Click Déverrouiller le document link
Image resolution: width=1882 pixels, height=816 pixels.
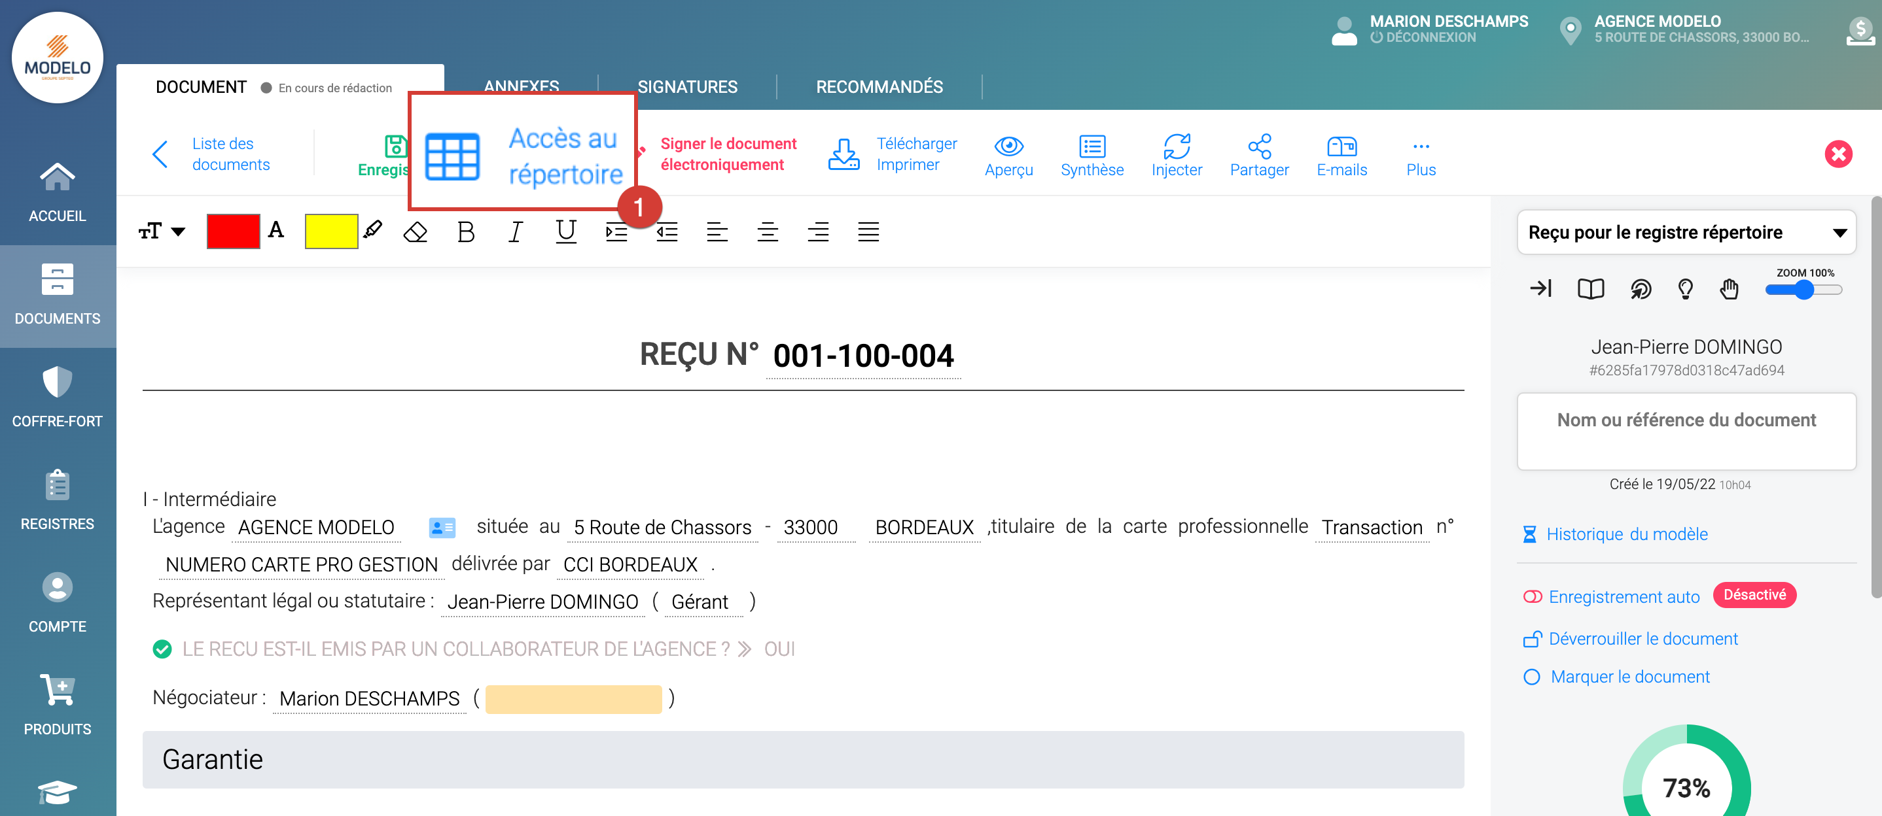coord(1642,639)
